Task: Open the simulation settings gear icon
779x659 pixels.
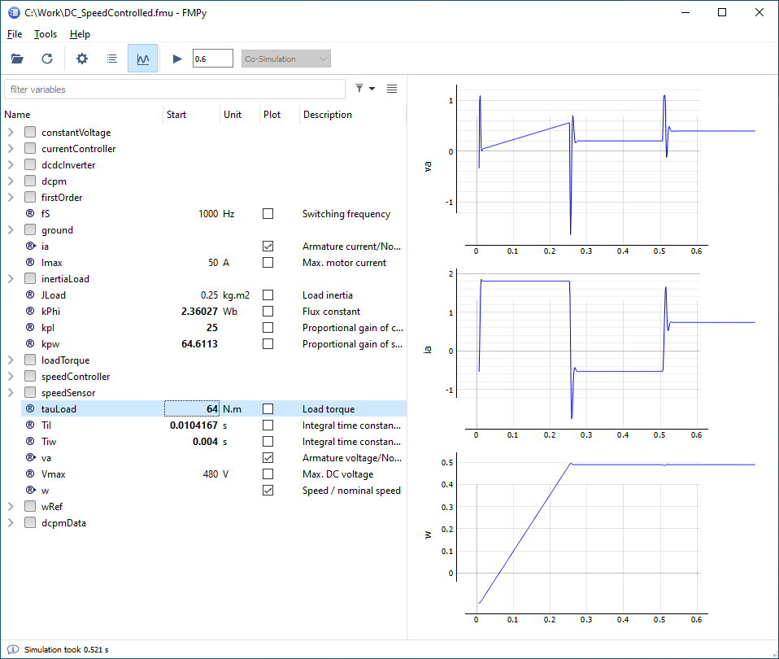Action: point(81,58)
